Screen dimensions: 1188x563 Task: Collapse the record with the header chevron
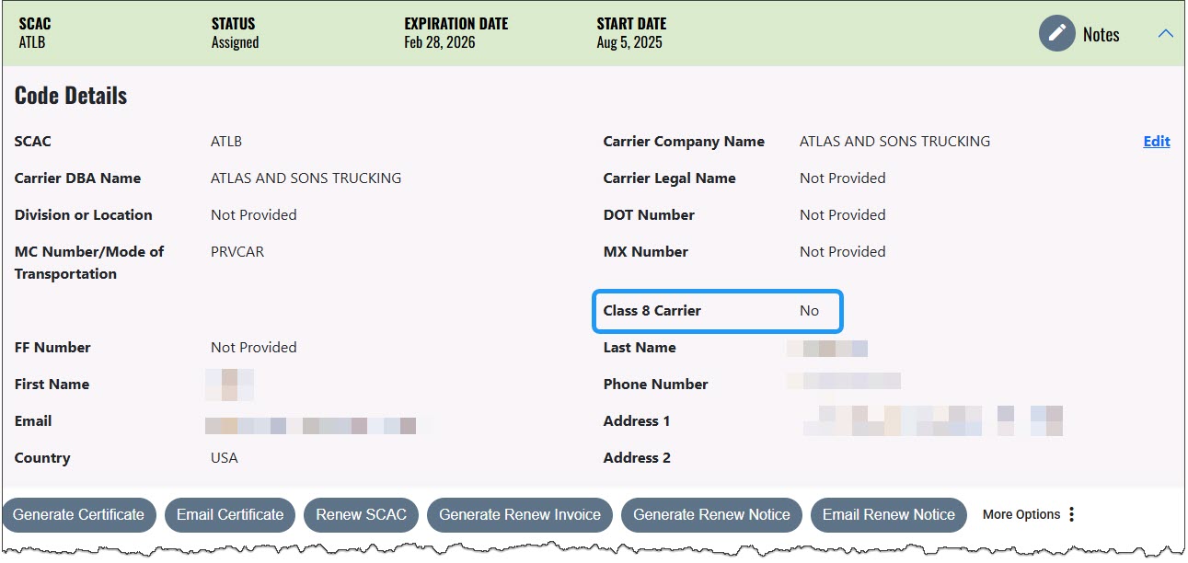(x=1165, y=34)
